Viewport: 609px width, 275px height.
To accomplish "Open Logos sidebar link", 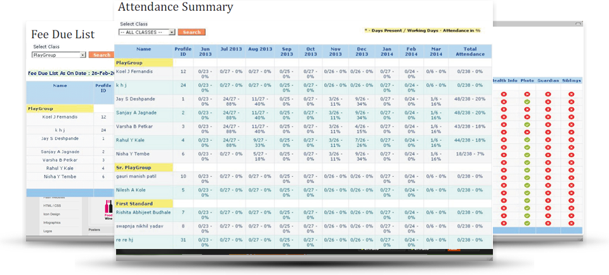I will tap(48, 231).
